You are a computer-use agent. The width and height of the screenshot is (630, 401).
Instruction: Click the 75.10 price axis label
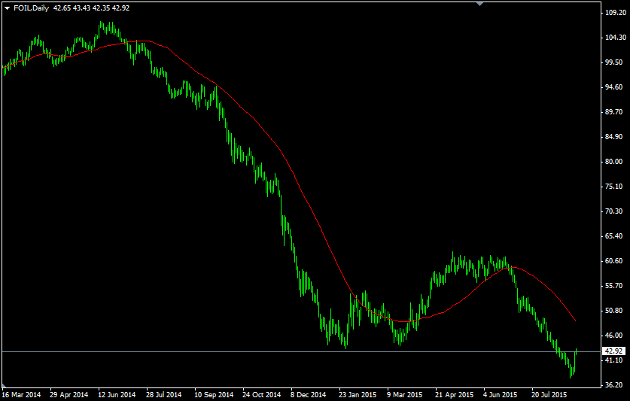(616, 187)
